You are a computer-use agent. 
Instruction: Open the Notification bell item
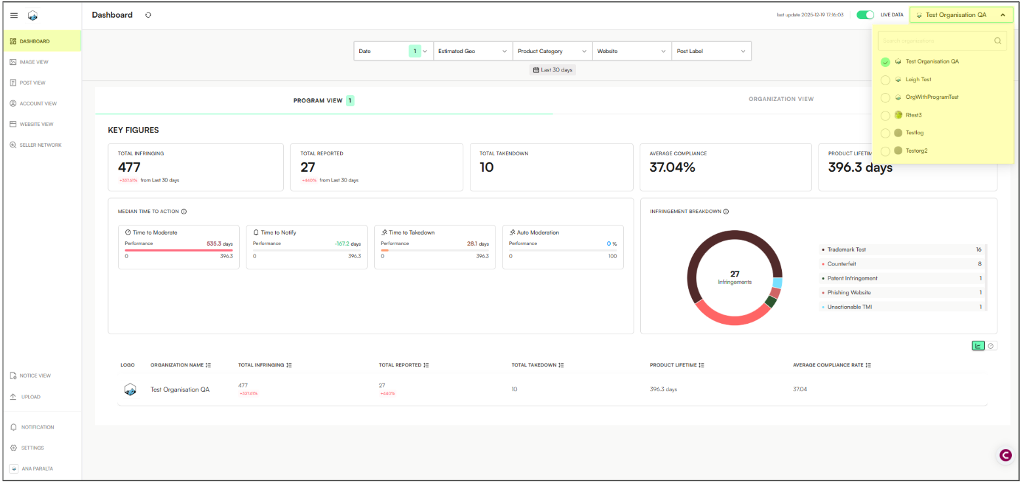tap(33, 427)
